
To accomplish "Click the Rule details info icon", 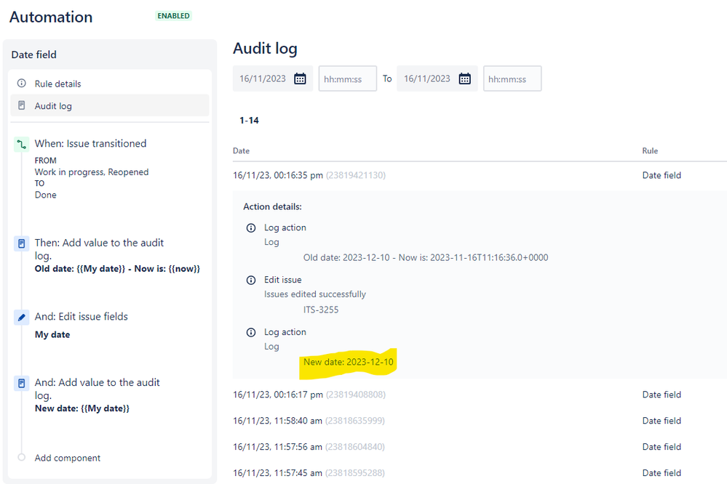I will tap(21, 84).
